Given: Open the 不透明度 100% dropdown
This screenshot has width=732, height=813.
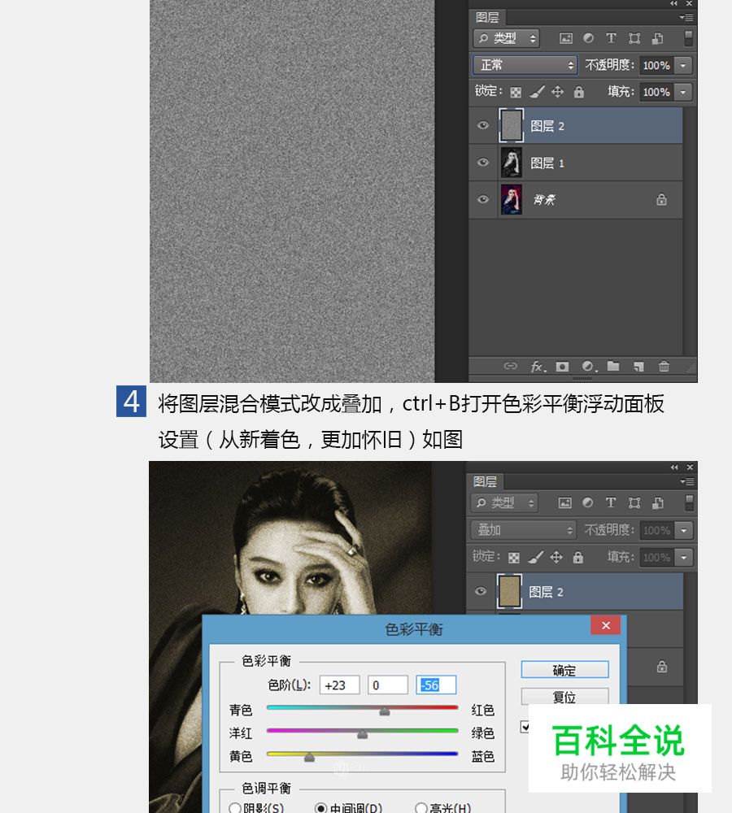Looking at the screenshot, I should click(683, 65).
